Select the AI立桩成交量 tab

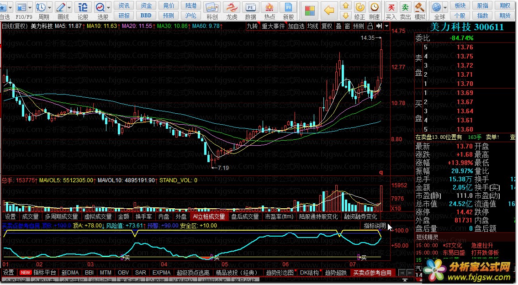(209, 216)
